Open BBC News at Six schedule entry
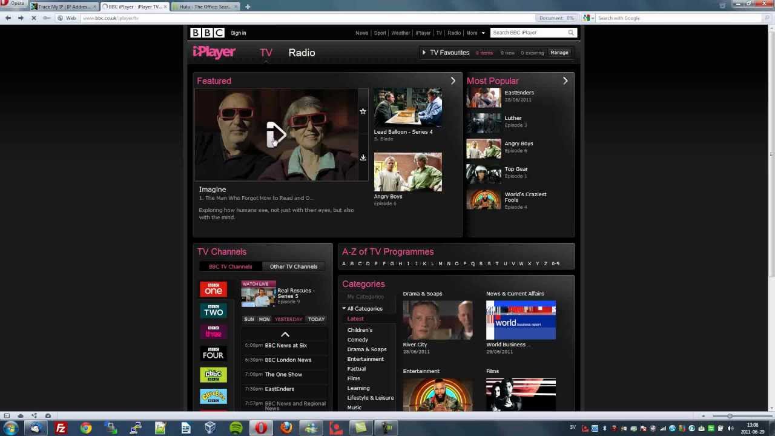Viewport: 775px width, 436px height. (x=286, y=345)
